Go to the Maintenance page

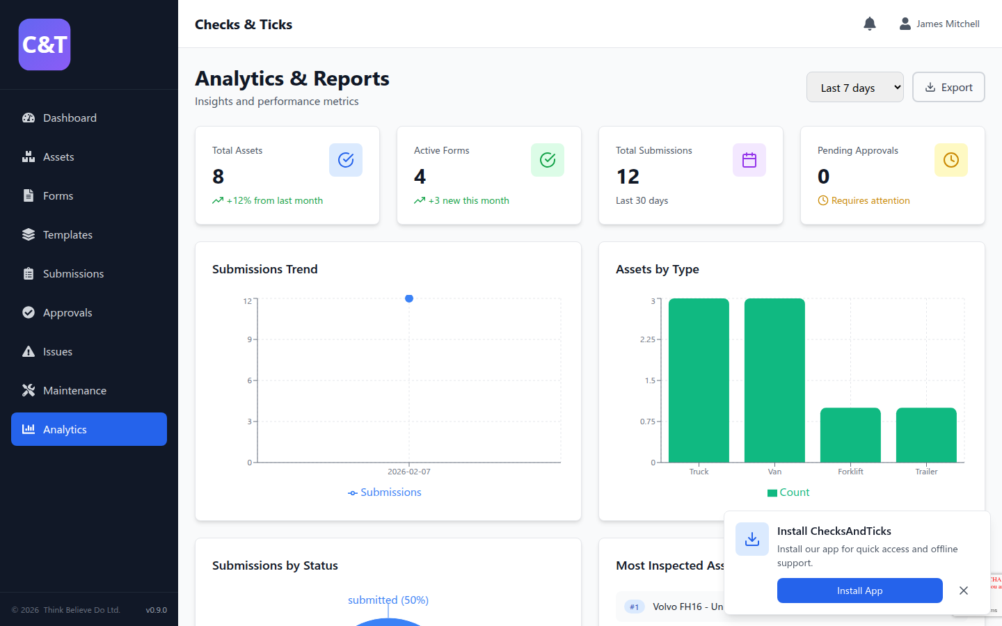[74, 390]
